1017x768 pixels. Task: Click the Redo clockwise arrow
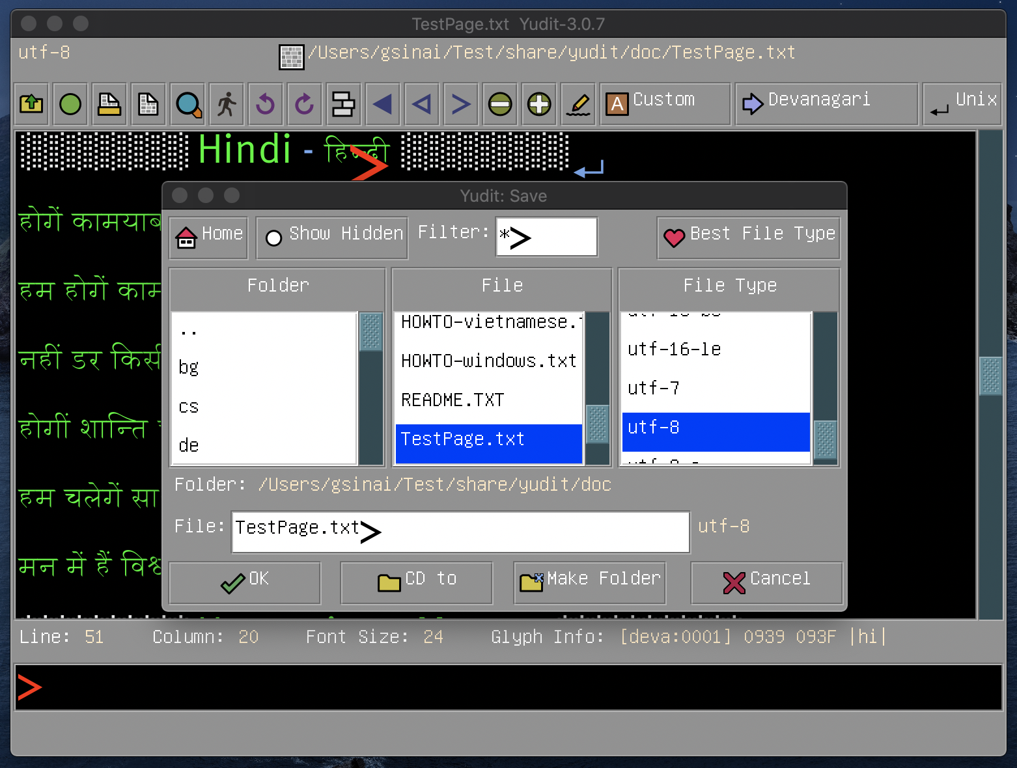[x=305, y=104]
